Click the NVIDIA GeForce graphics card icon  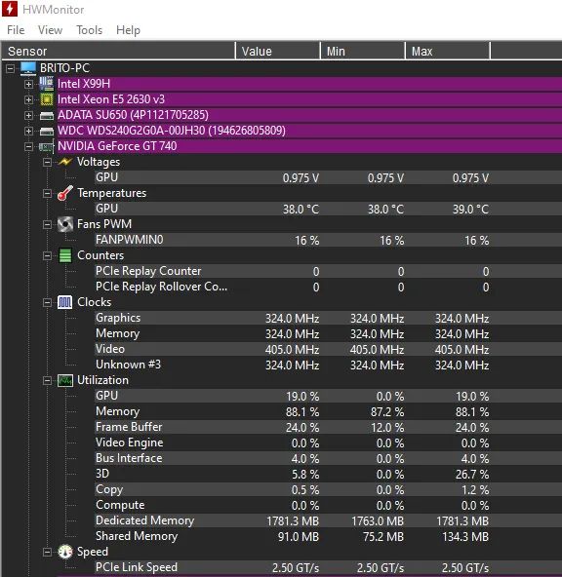tap(47, 147)
